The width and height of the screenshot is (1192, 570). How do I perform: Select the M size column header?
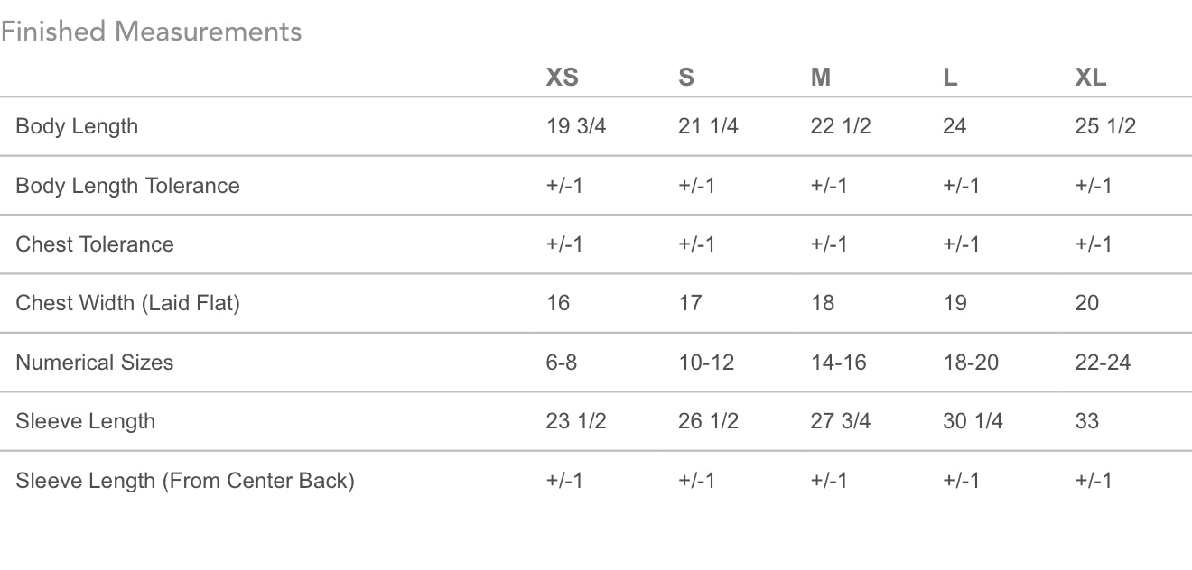pyautogui.click(x=820, y=78)
